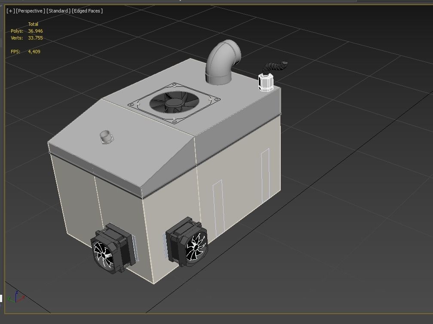433x324 pixels.
Task: Select the white hexagonal cable gland connector
Action: pyautogui.click(x=266, y=82)
